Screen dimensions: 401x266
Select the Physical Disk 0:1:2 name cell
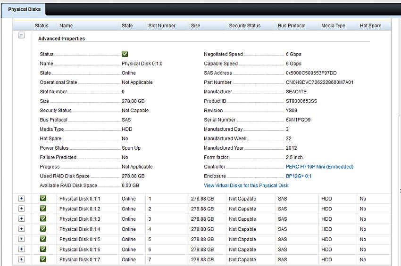[88, 209]
